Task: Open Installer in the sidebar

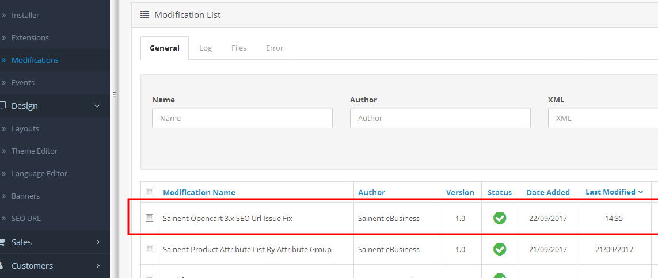Action: pyautogui.click(x=25, y=15)
